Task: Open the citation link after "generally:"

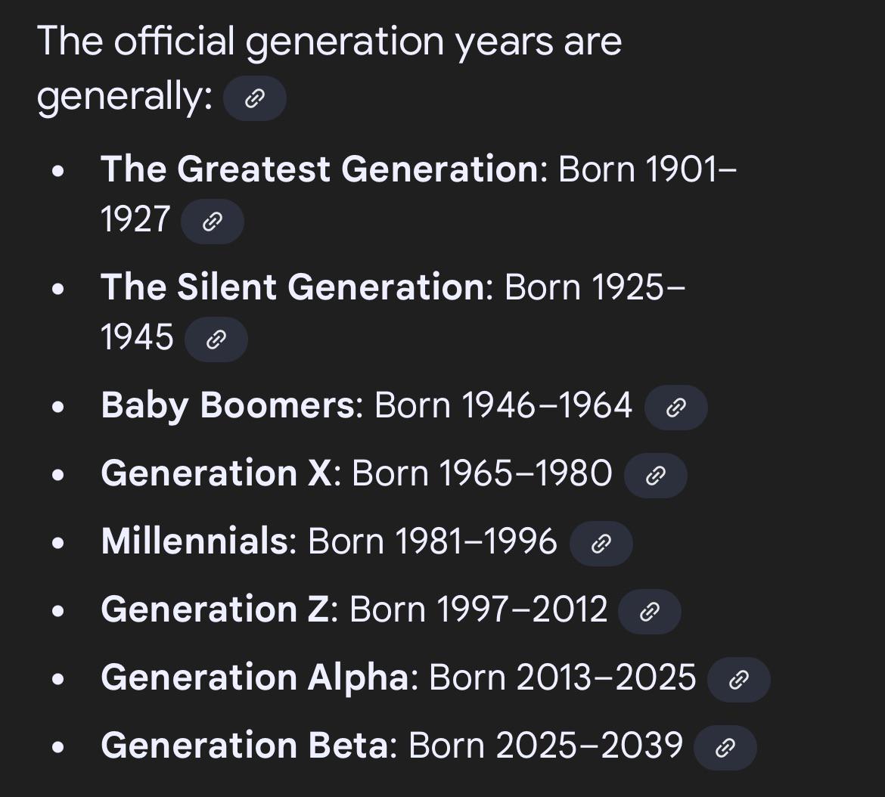Action: [254, 98]
